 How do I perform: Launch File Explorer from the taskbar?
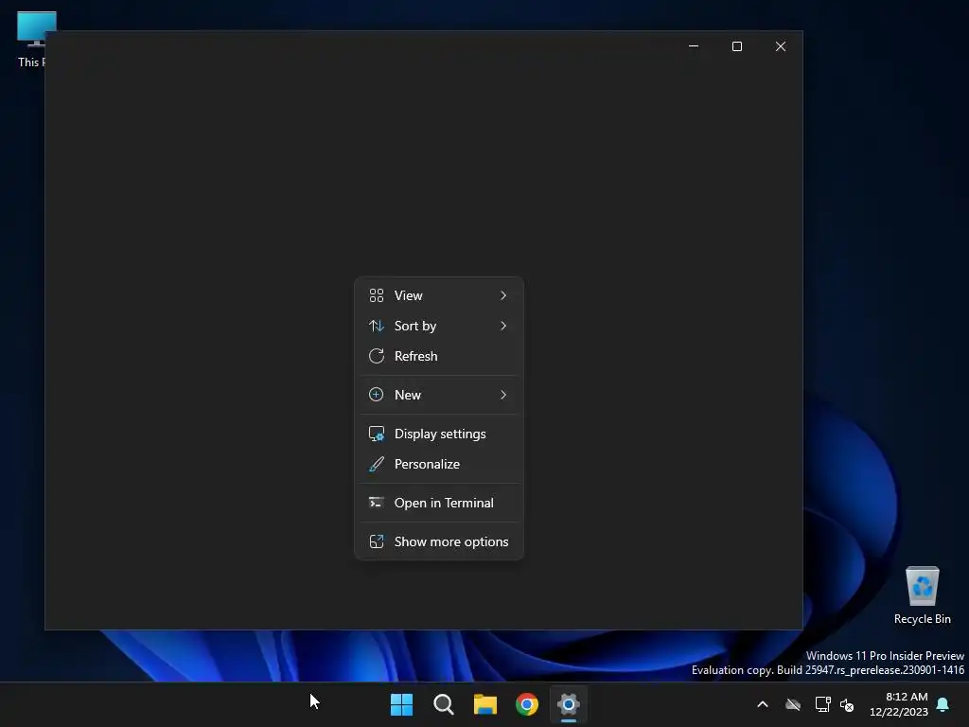[485, 704]
